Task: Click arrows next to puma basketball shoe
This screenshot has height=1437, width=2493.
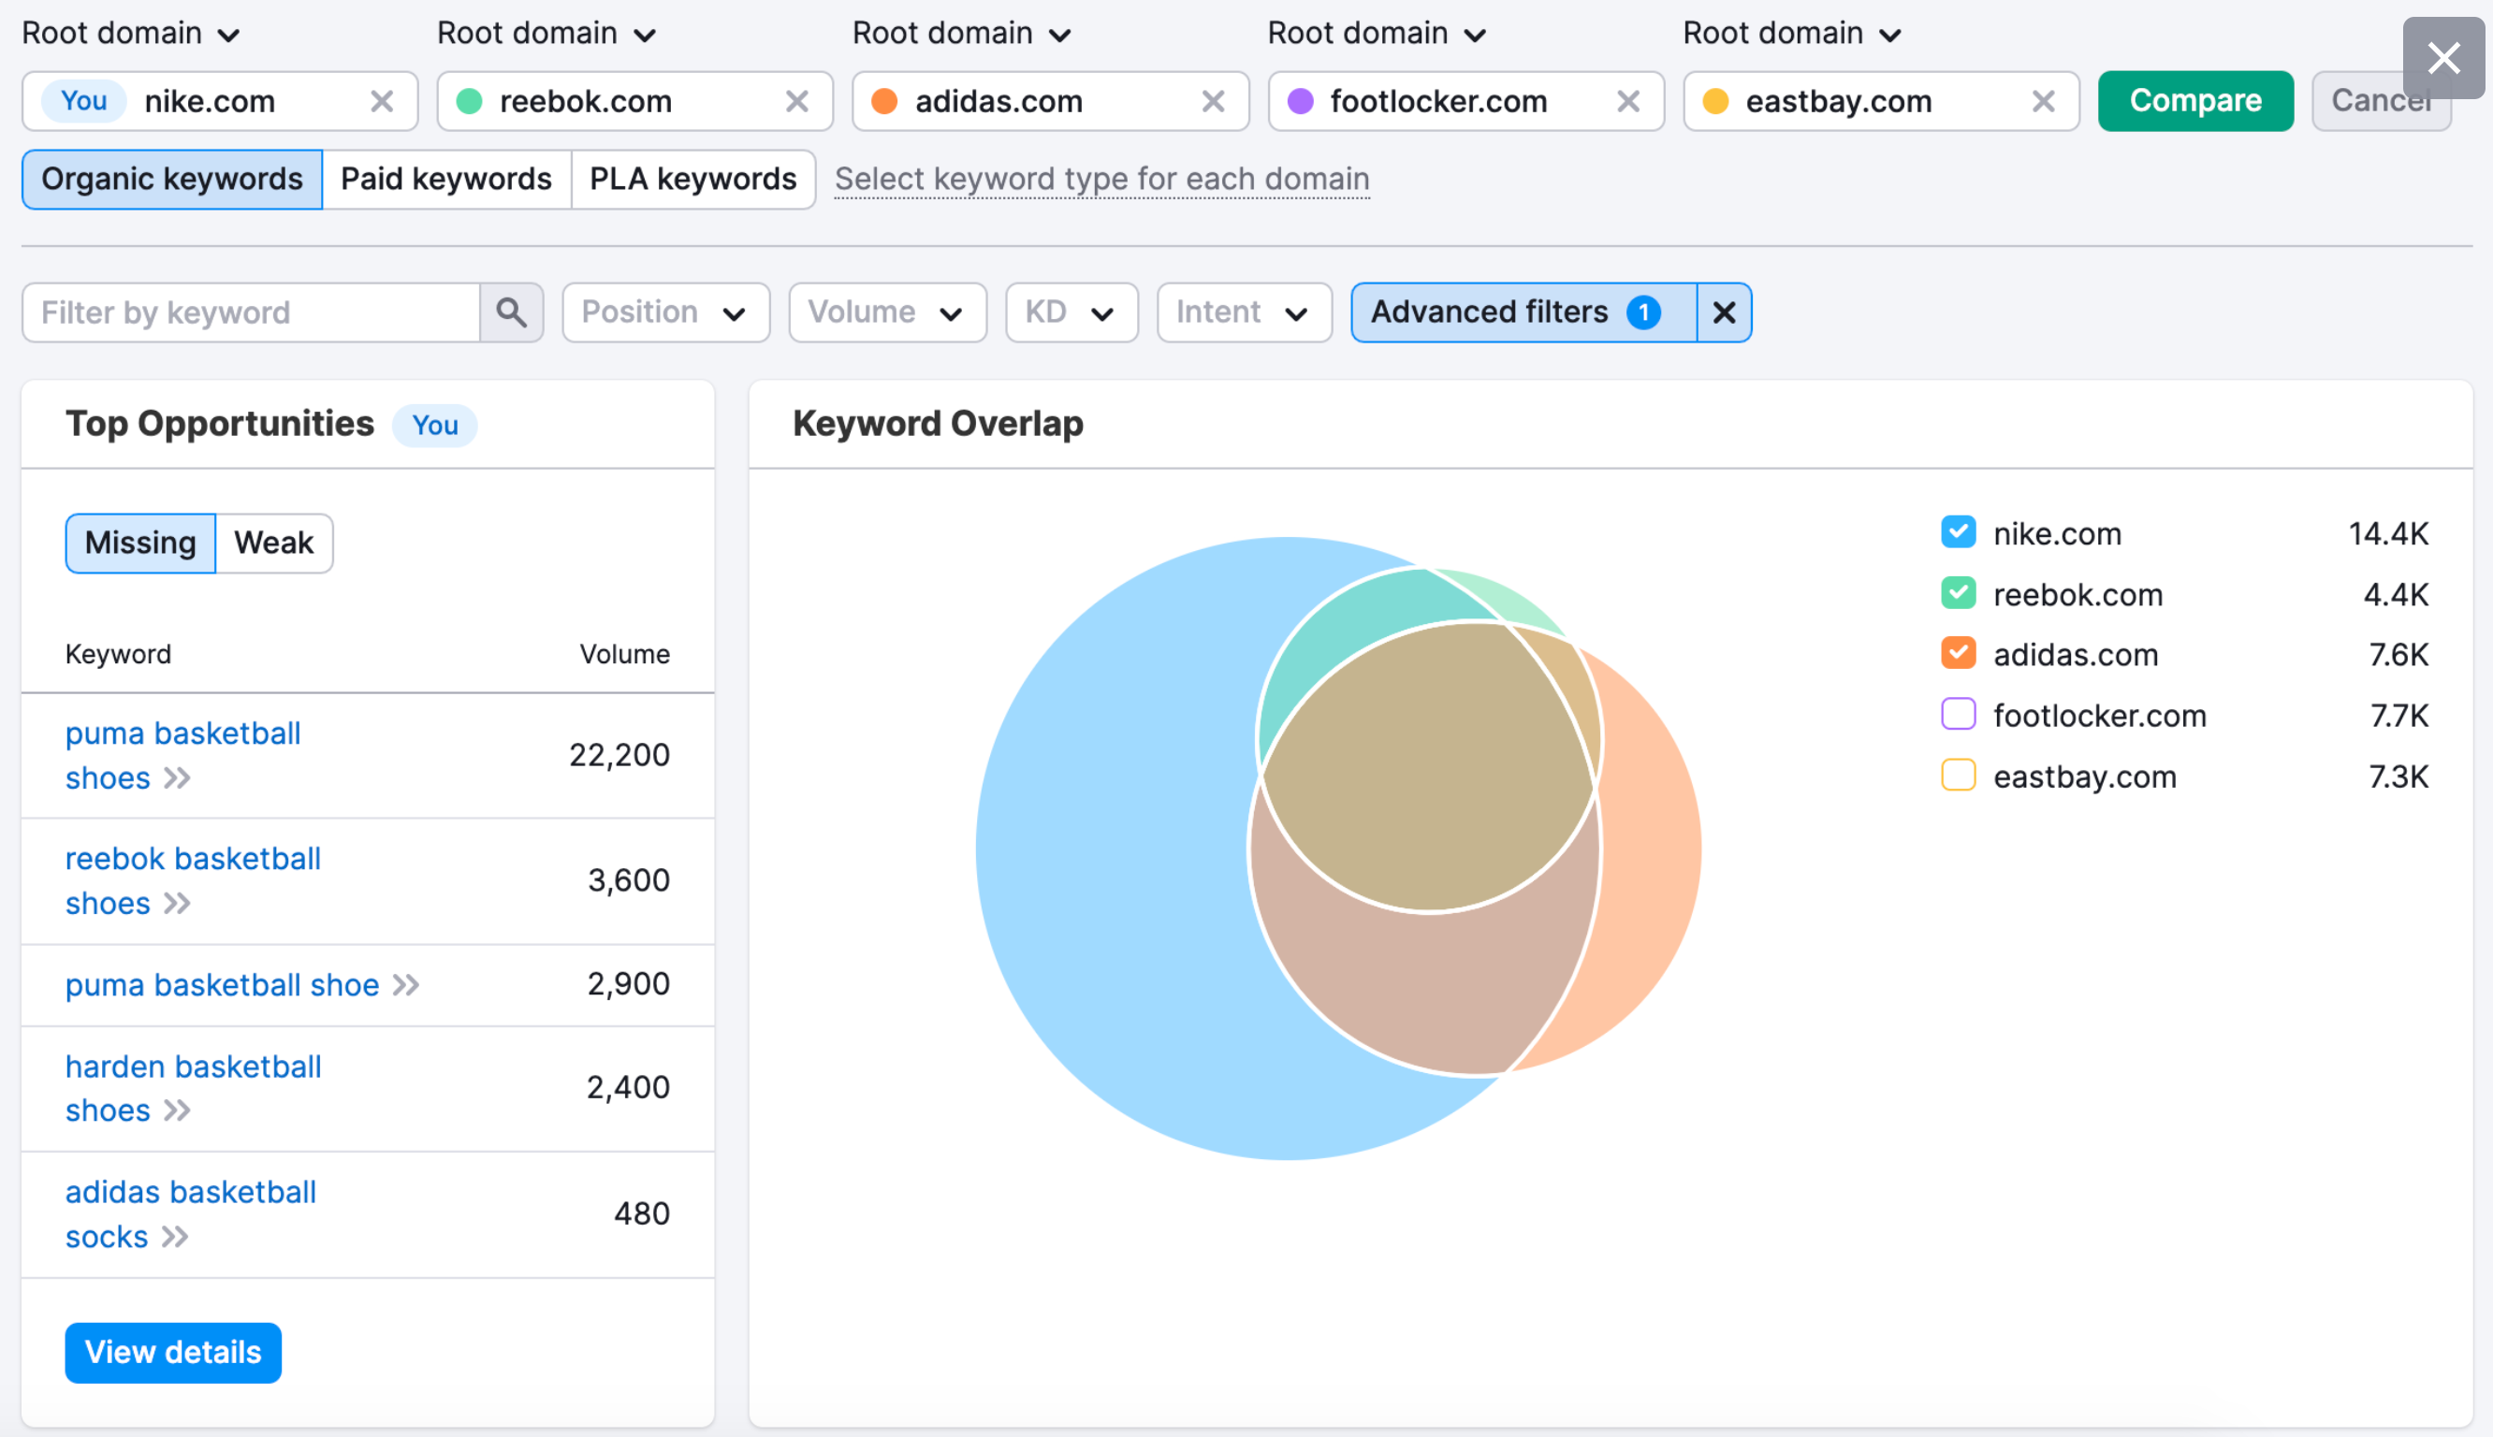Action: (407, 985)
